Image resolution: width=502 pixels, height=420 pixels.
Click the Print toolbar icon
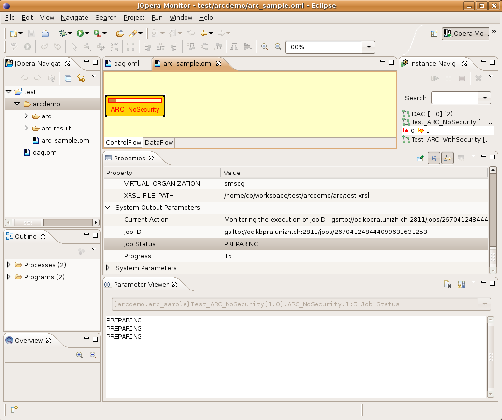pyautogui.click(x=45, y=33)
